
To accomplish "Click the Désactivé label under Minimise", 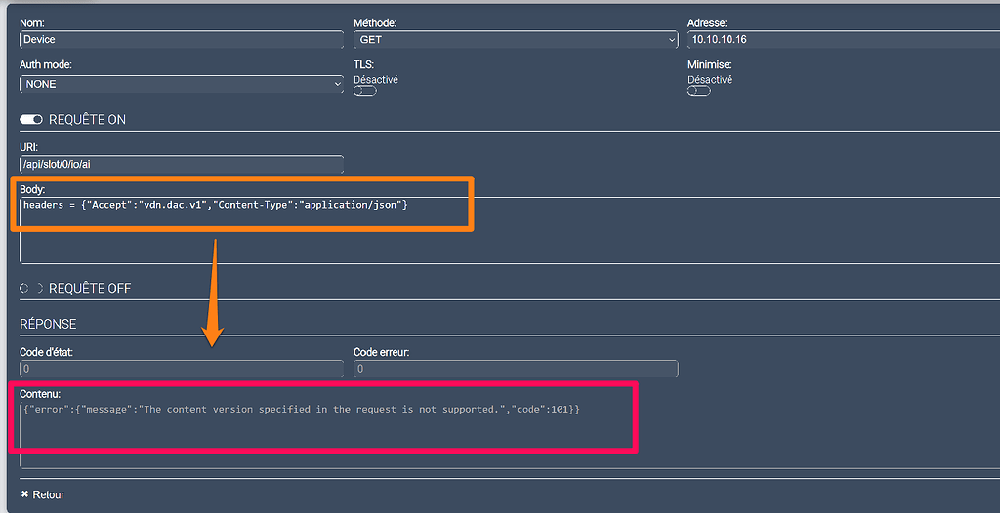I will coord(710,80).
